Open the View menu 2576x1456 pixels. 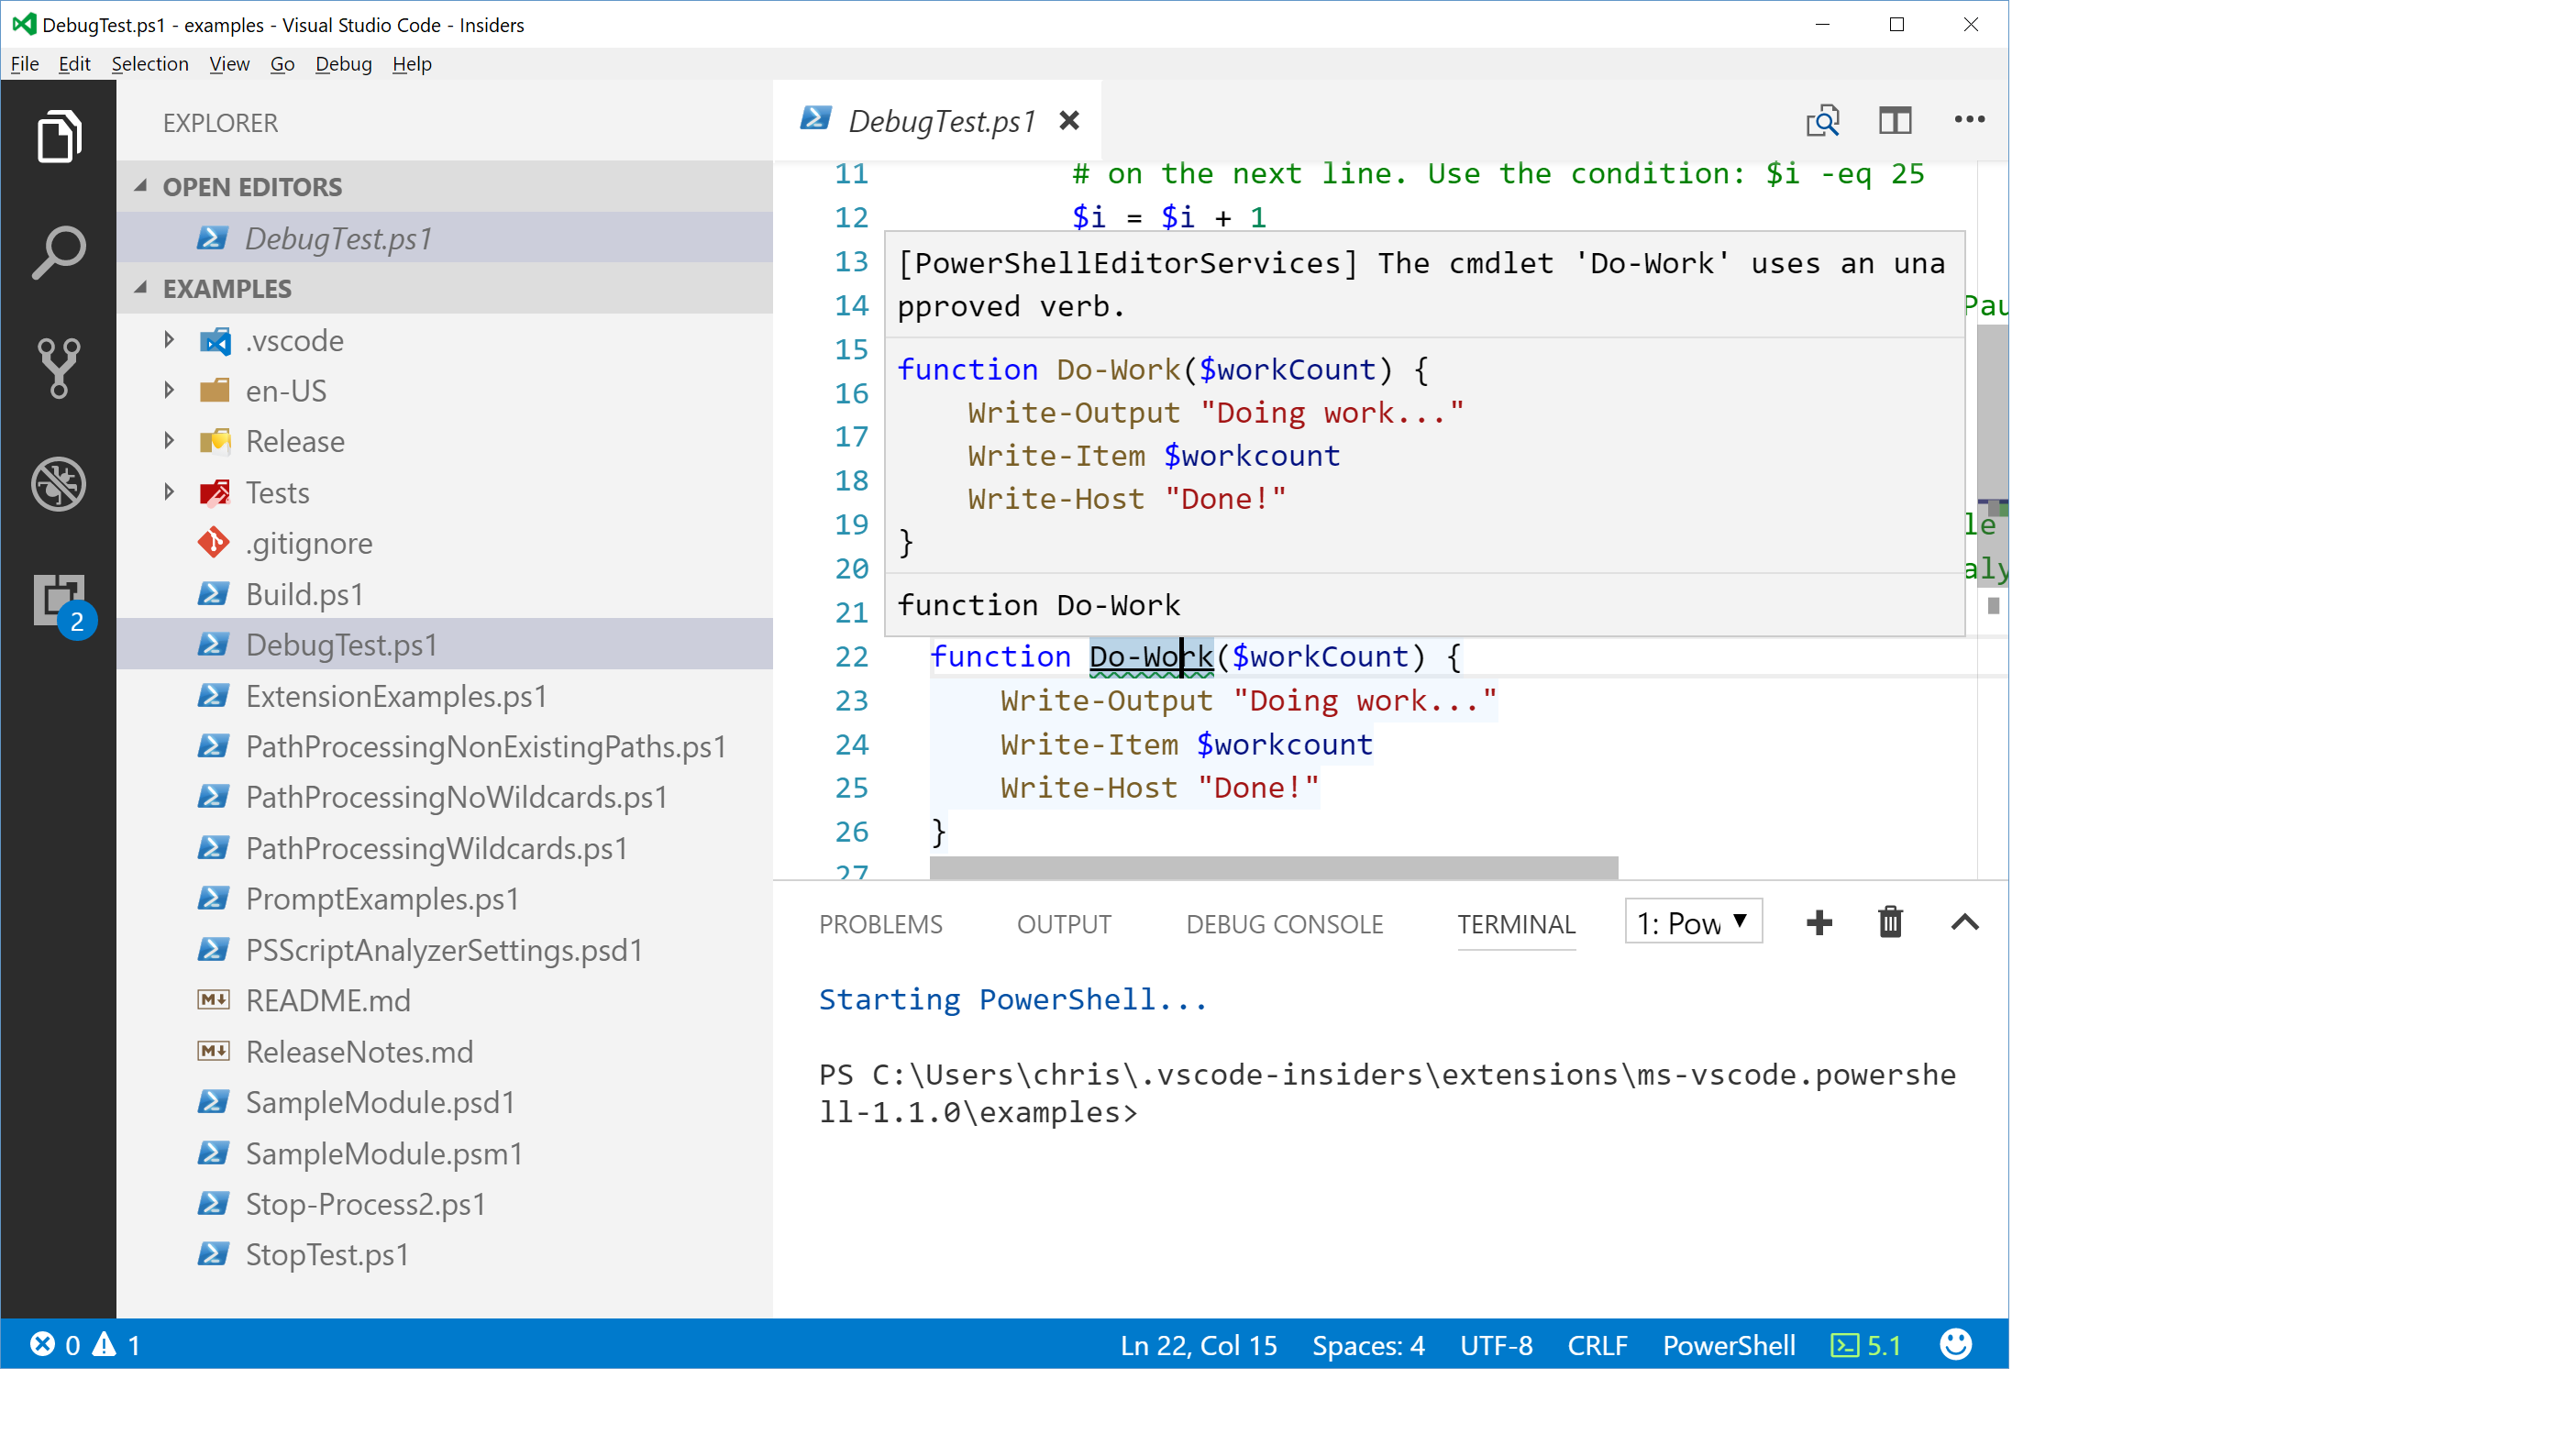click(x=229, y=64)
